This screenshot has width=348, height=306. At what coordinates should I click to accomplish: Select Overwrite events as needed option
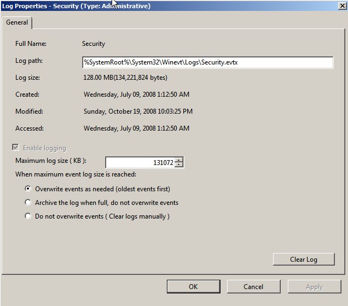point(28,189)
